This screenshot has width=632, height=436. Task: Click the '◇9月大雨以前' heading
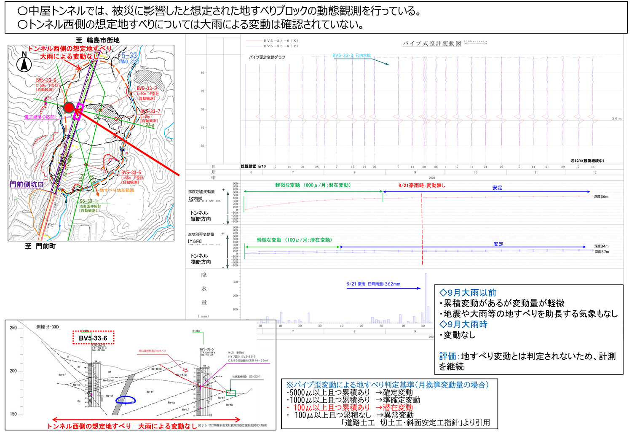tap(468, 293)
